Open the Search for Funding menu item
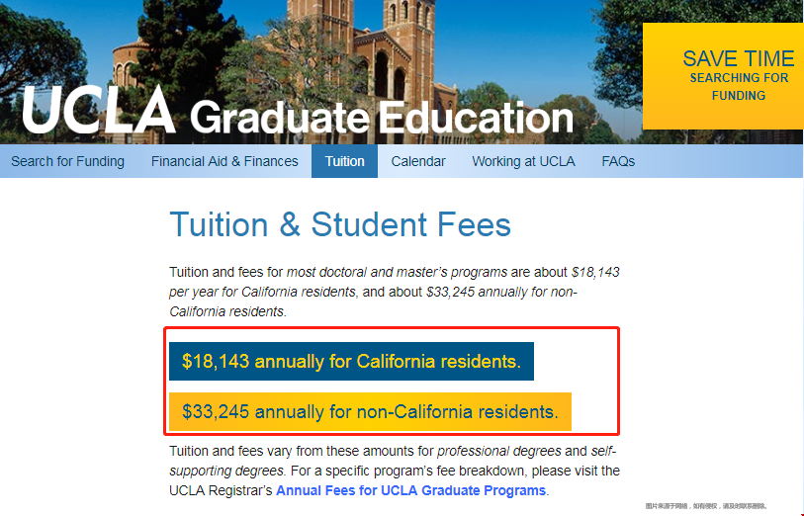The width and height of the screenshot is (804, 516). pos(68,161)
